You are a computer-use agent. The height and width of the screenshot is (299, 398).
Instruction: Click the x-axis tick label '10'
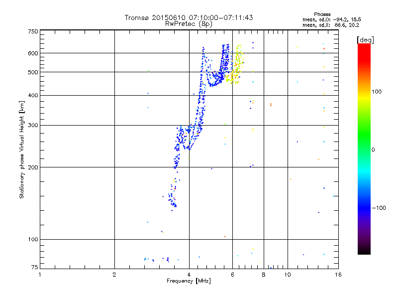click(288, 275)
